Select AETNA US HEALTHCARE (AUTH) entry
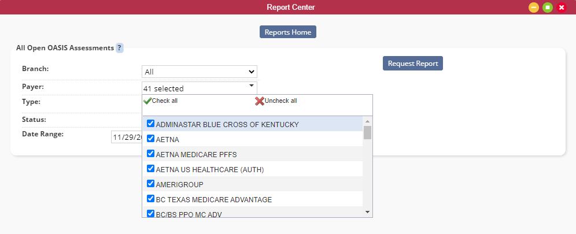The height and width of the screenshot is (234, 576). click(253, 169)
